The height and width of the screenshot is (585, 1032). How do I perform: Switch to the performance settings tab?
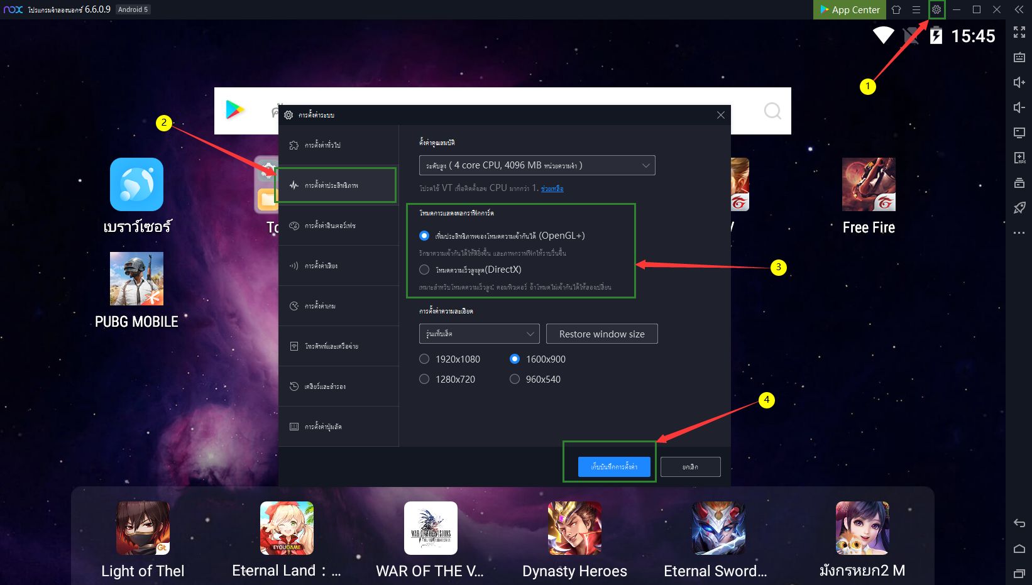(x=336, y=185)
